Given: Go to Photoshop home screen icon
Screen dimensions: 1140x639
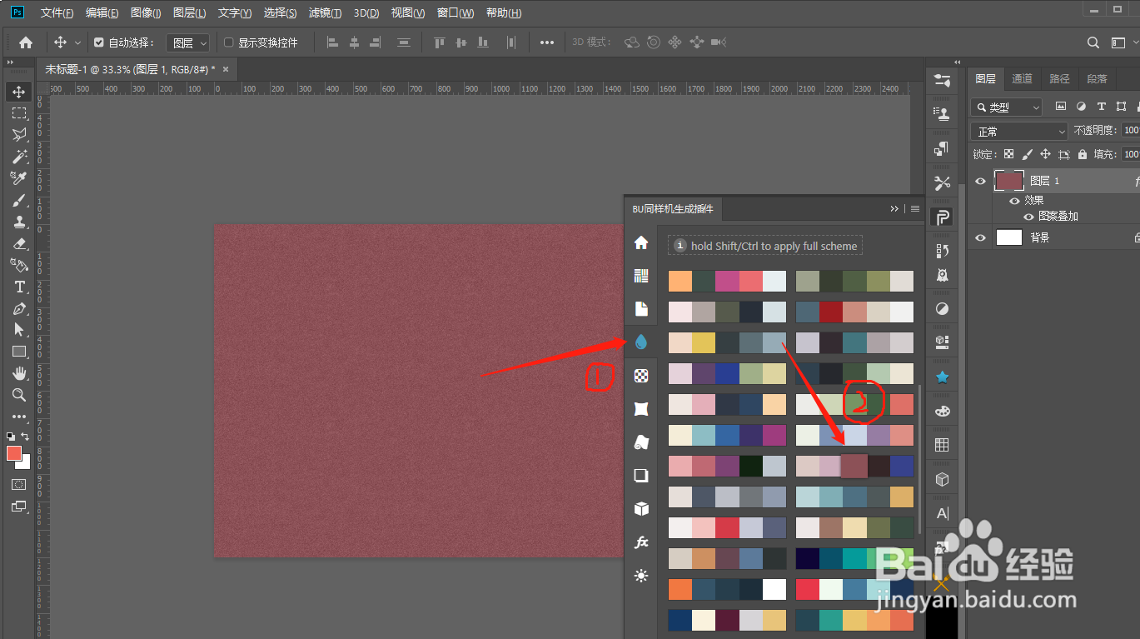Looking at the screenshot, I should click(26, 42).
